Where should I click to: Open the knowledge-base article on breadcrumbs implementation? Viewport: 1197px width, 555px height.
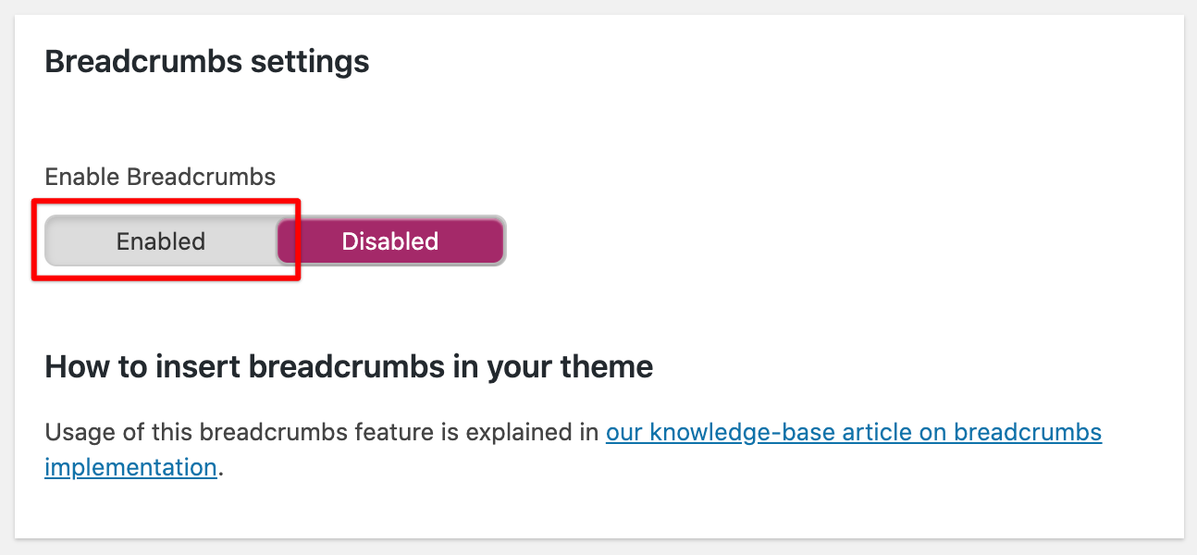click(x=853, y=431)
